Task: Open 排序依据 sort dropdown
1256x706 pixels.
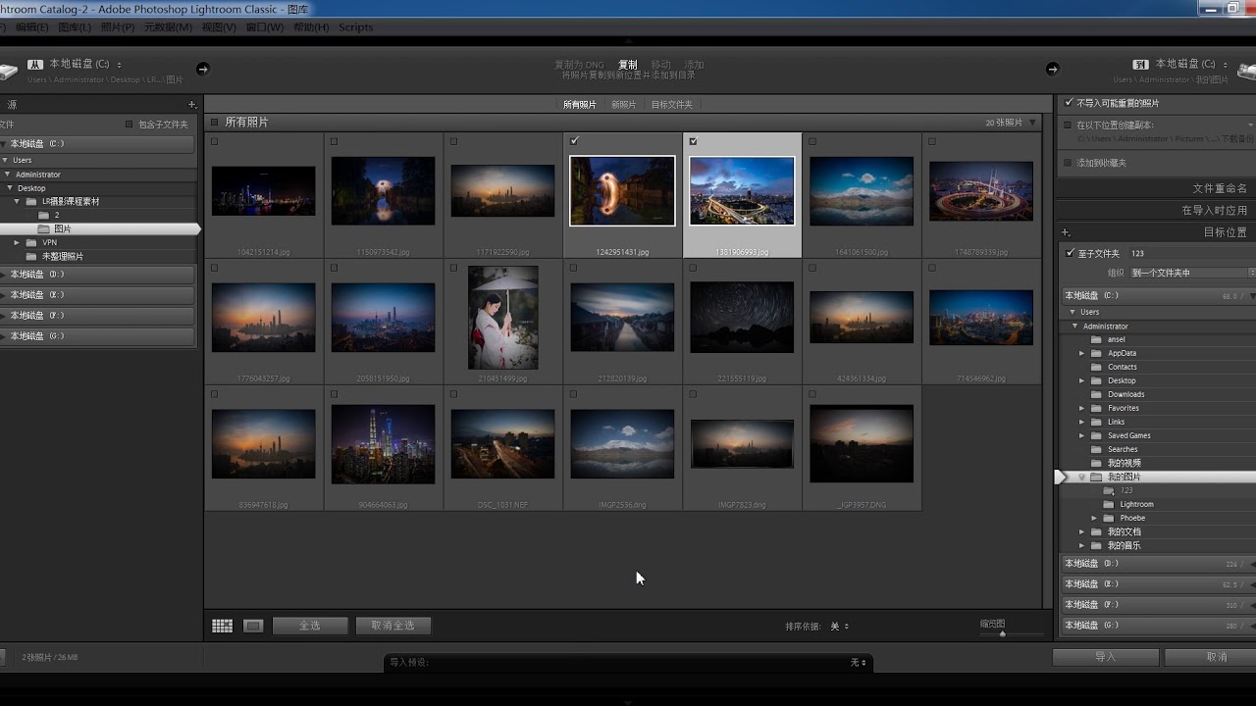Action: (x=840, y=627)
